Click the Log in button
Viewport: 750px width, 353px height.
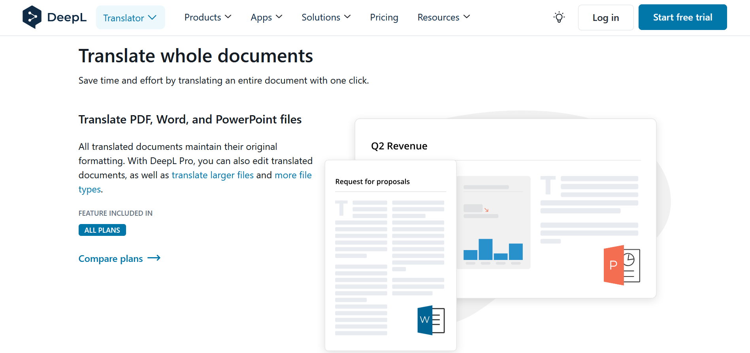pos(606,17)
